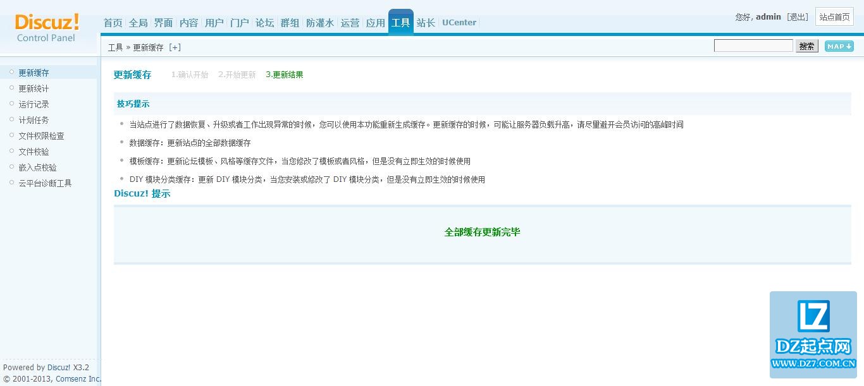Click the 搜索 search button

click(x=806, y=46)
